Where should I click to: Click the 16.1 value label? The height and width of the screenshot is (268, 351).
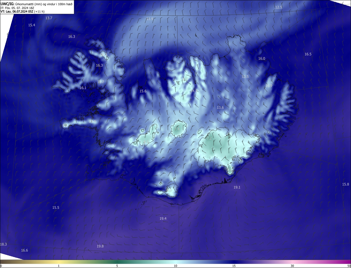point(83,88)
